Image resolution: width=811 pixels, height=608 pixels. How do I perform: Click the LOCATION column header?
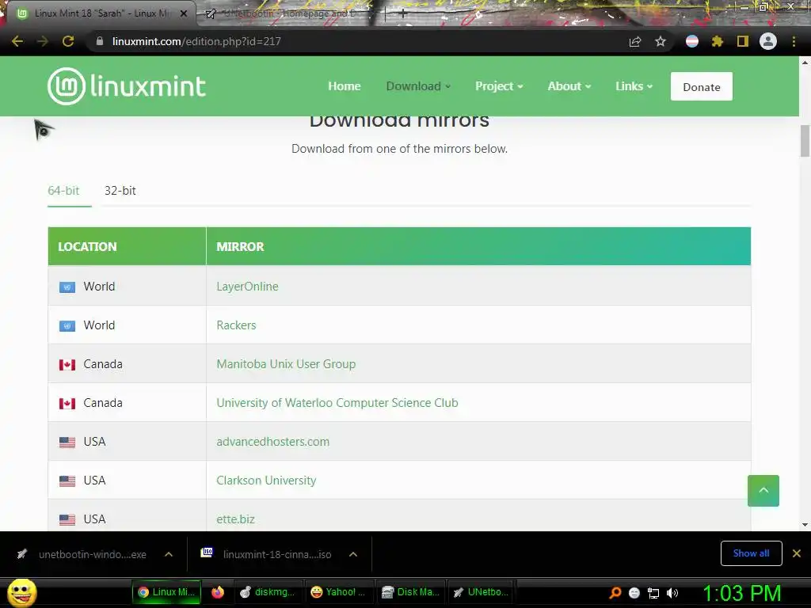(128, 247)
